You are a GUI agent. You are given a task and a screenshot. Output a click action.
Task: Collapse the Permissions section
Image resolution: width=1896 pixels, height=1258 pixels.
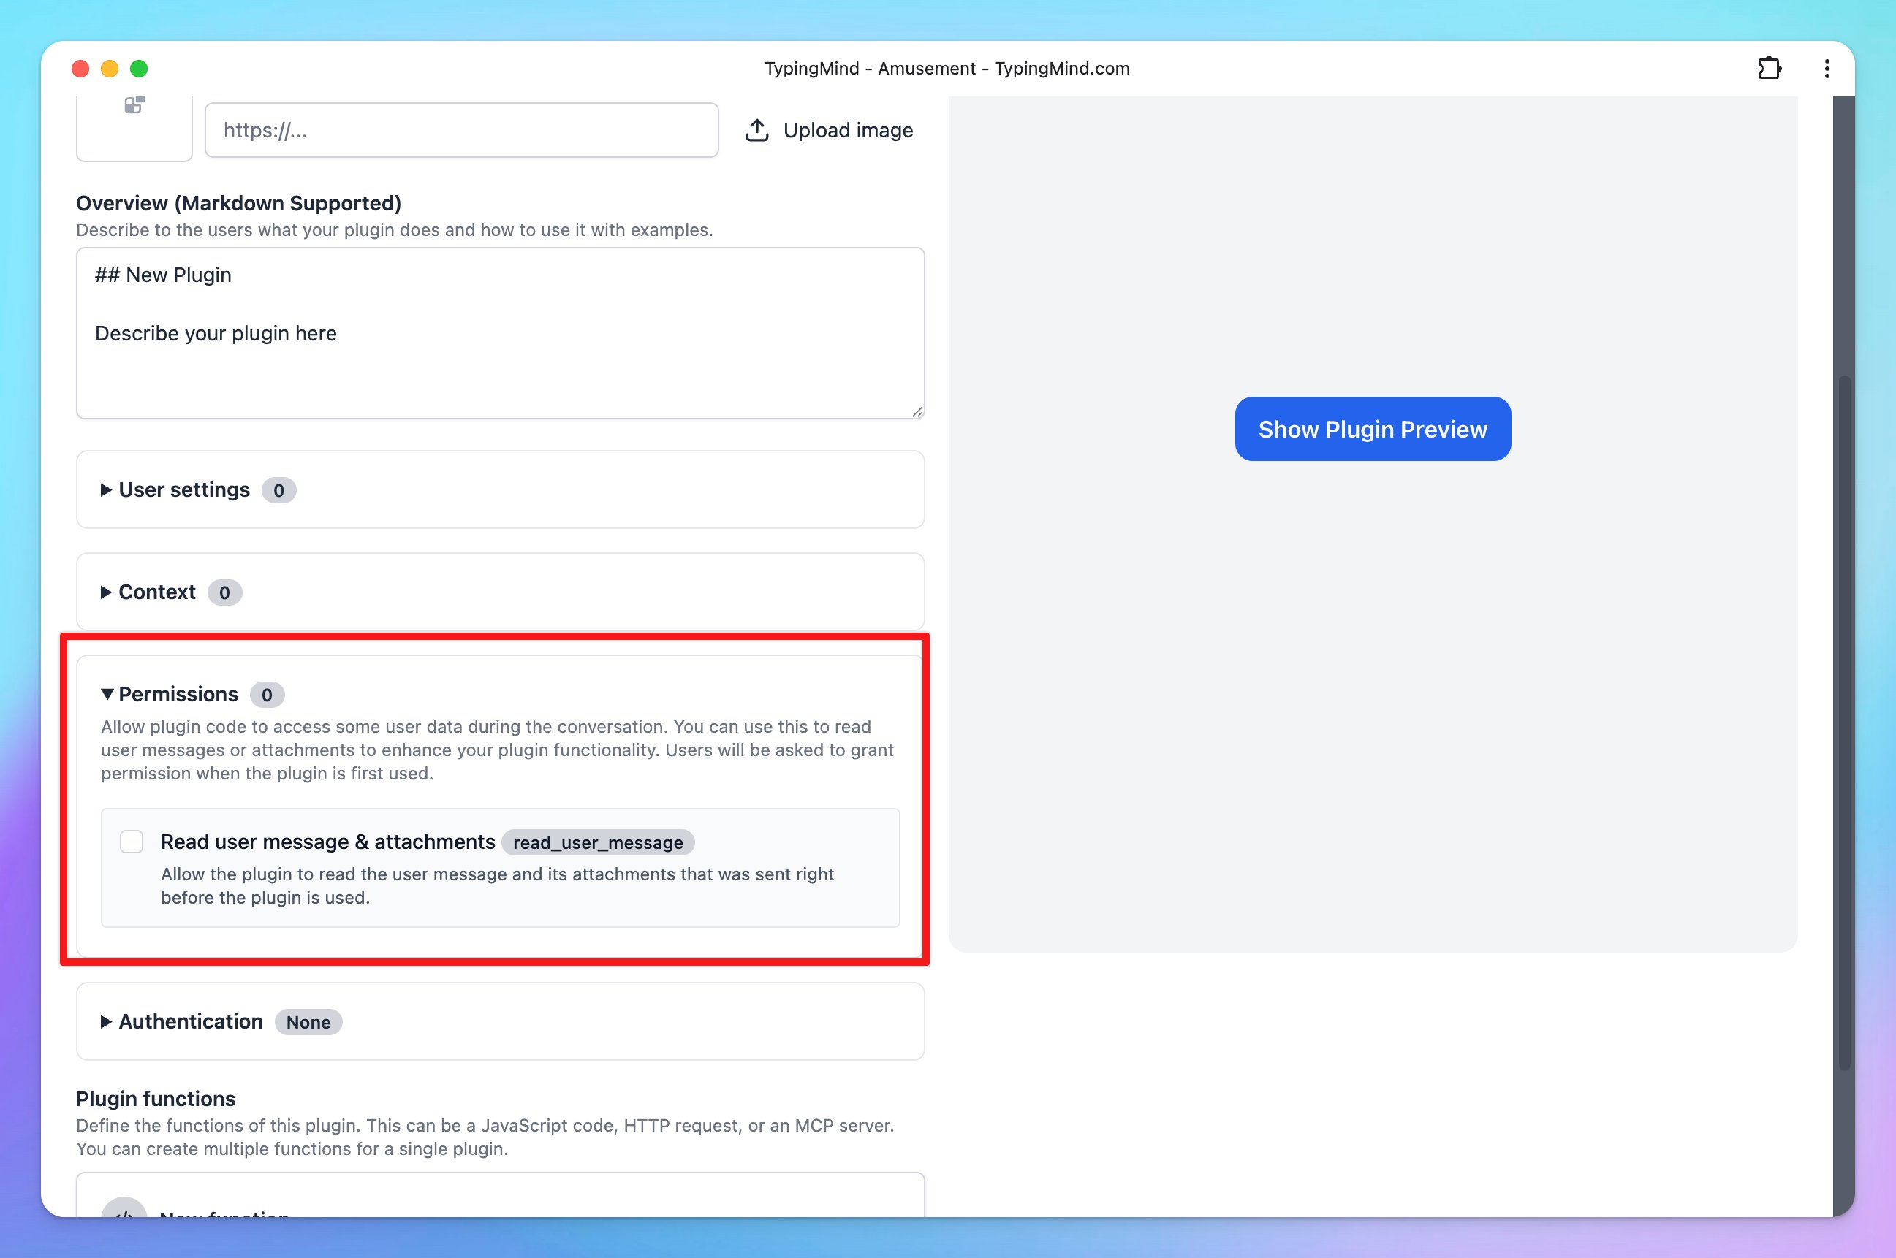click(178, 694)
